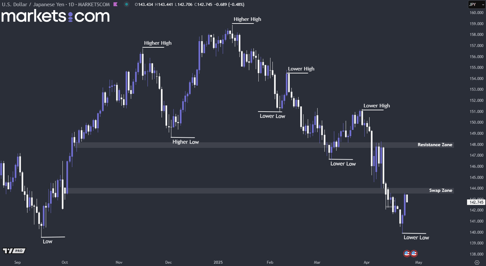The image size is (486, 266).
Task: Click the right US flag economic event
Action: point(414,254)
